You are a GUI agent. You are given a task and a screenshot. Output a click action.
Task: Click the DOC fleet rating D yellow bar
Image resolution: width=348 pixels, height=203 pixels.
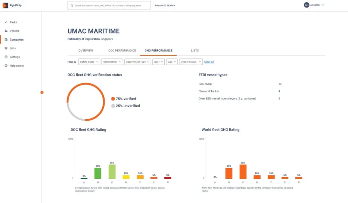tap(126, 177)
